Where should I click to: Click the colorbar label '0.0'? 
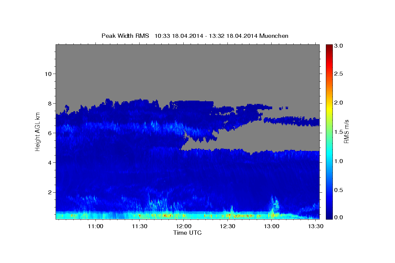point(339,217)
